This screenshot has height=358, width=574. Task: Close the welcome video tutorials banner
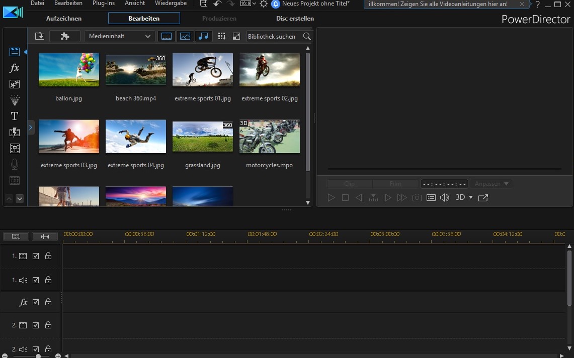(x=522, y=4)
